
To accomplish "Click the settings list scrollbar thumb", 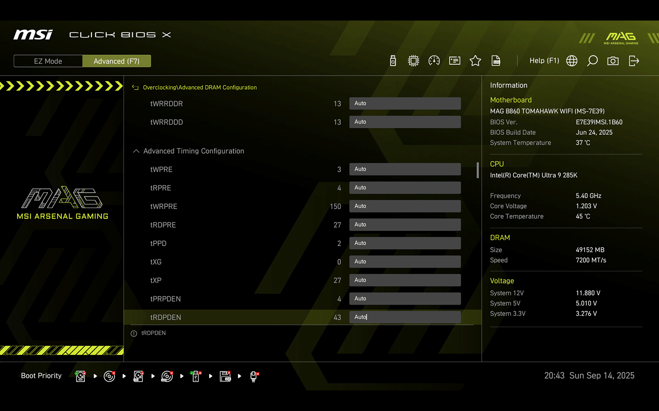I will [478, 170].
